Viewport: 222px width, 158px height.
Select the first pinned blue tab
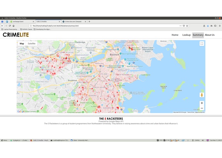point(2,21)
